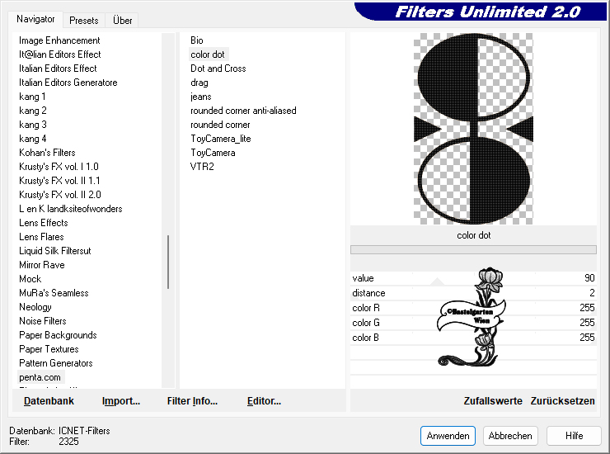The height and width of the screenshot is (454, 610).
Task: Select It@lian Editors Effect category
Action: (59, 54)
